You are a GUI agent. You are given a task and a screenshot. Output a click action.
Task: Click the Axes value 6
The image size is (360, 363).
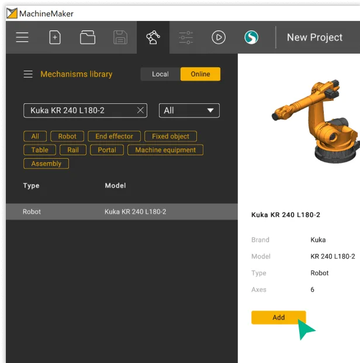coord(312,289)
